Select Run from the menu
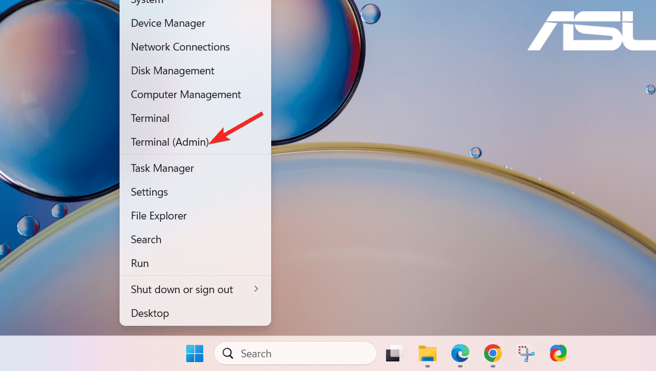The width and height of the screenshot is (656, 371). pos(140,263)
